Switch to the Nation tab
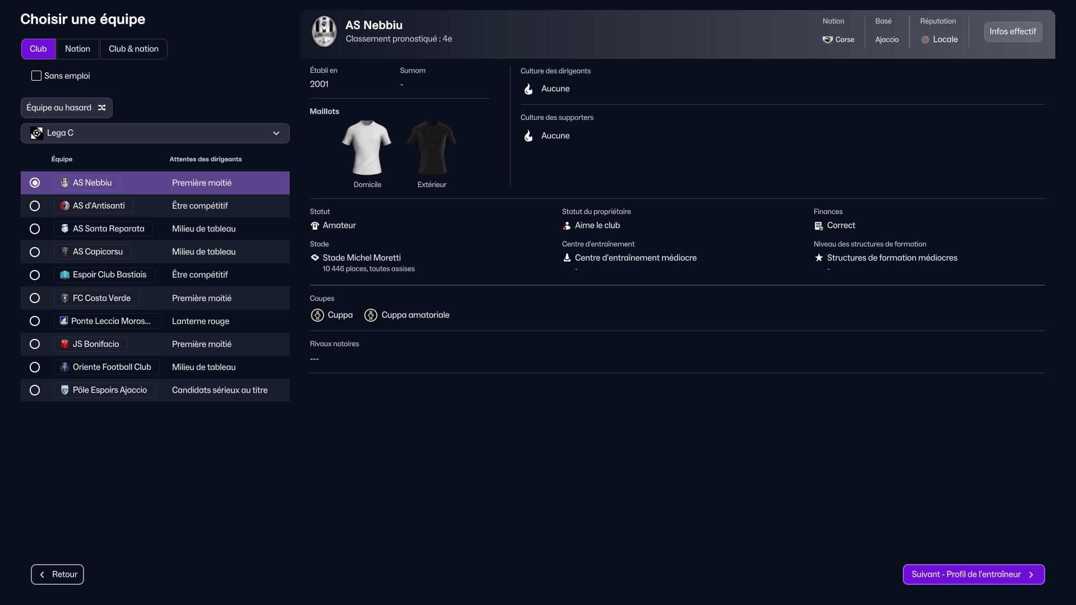 tap(77, 49)
